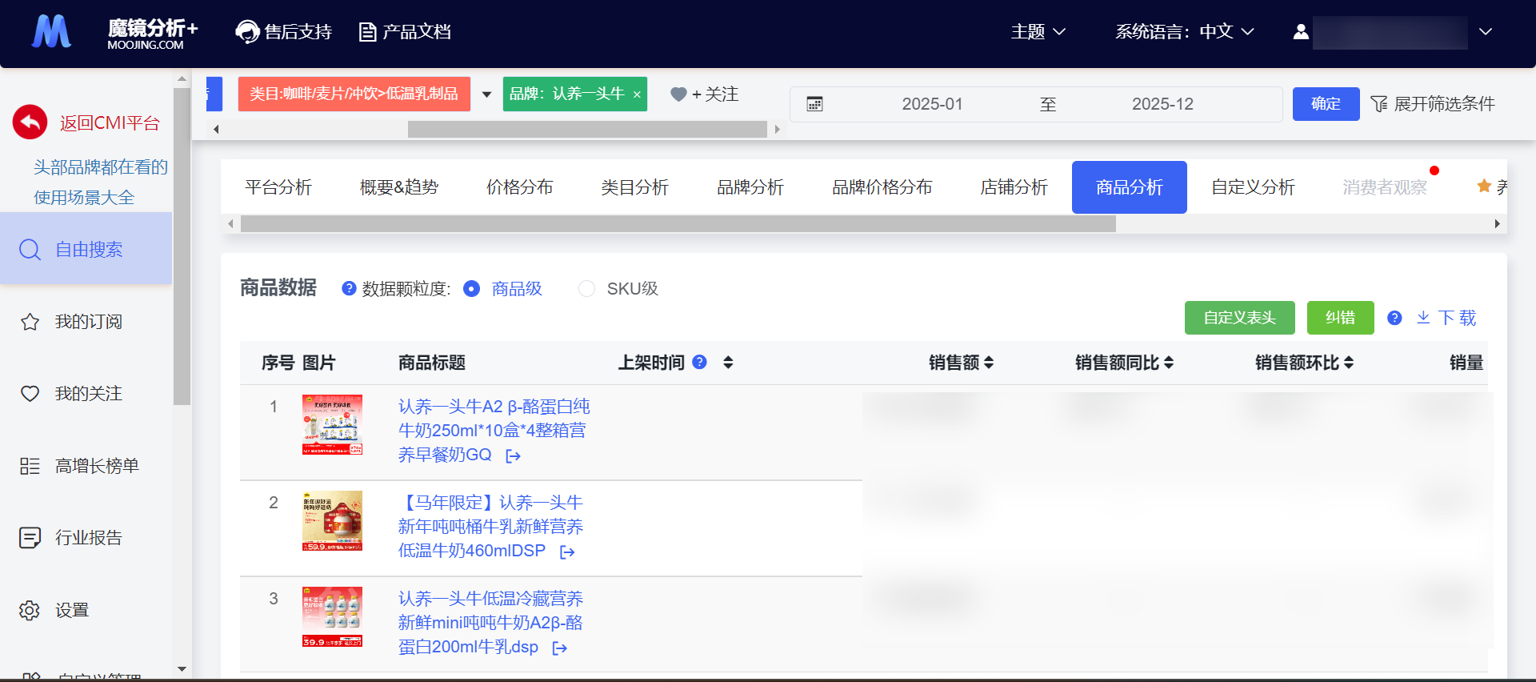The height and width of the screenshot is (682, 1536).
Task: Open external link icon for product 2
Action: [567, 552]
